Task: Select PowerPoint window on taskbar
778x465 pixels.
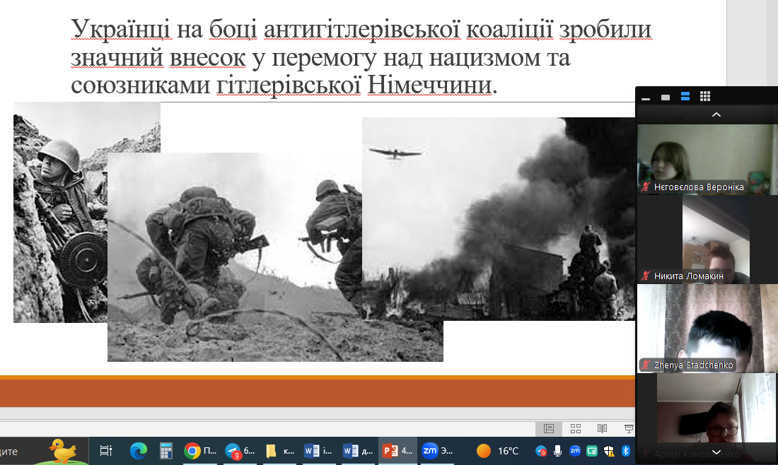Action: (397, 451)
